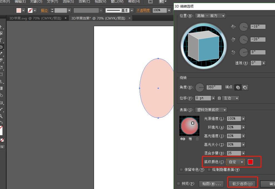Click the 较少选项 fewer options button
The height and width of the screenshot is (189, 275).
[x=242, y=183]
